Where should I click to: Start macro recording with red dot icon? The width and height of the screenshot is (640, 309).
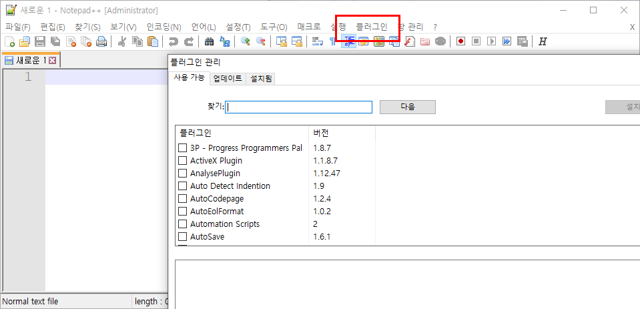pyautogui.click(x=461, y=41)
